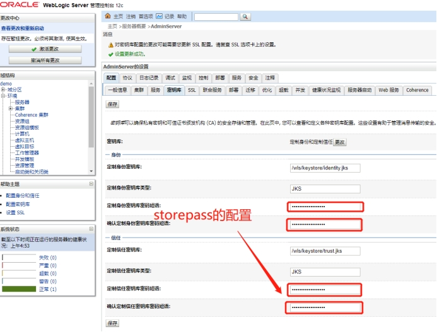Select 计算机 in the domain tree
Screen dimensions: 437x332
click(x=22, y=134)
